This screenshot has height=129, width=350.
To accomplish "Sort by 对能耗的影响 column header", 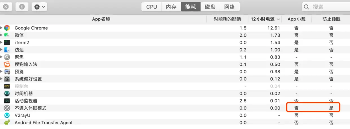I will click(x=227, y=19).
